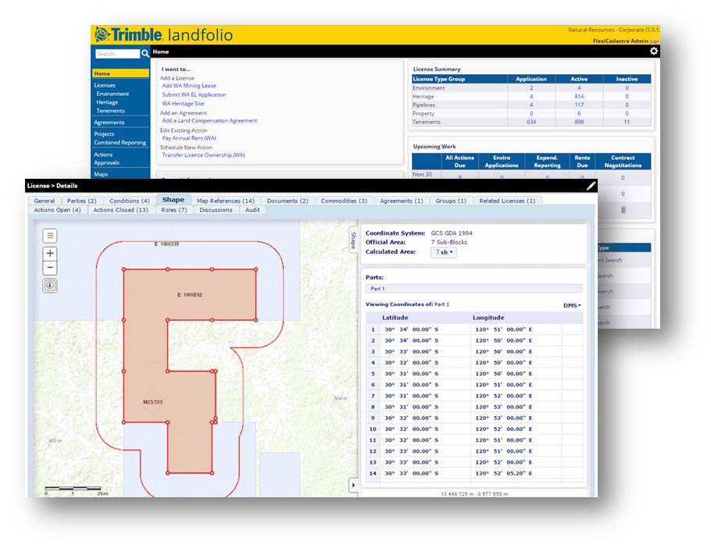Click the Trimble landfolio logo
The image size is (711, 548).
click(x=164, y=35)
